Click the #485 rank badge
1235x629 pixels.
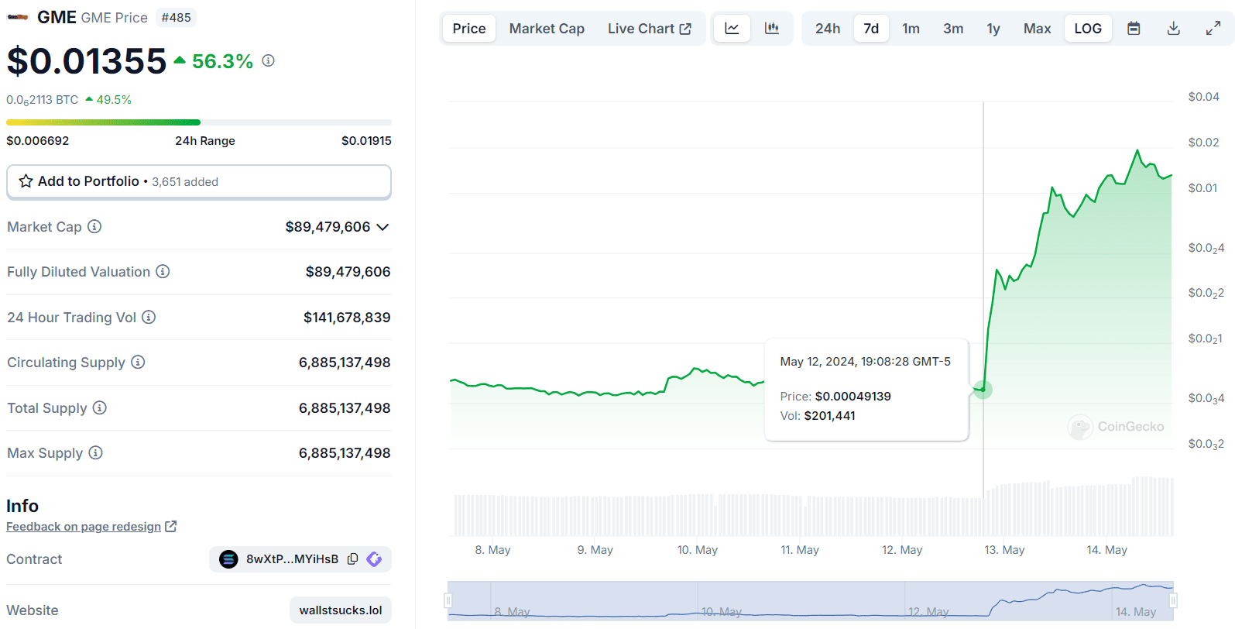(177, 17)
